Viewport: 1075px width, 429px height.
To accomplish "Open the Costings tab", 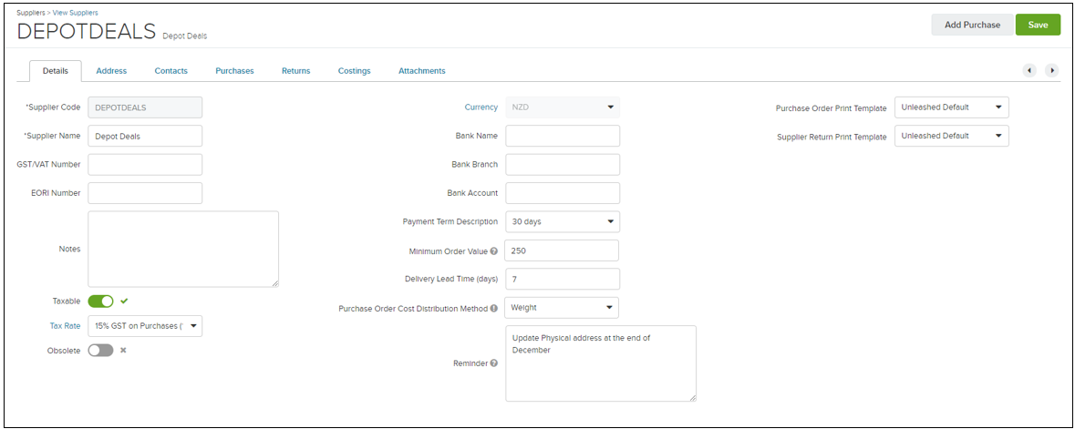I will (x=355, y=70).
